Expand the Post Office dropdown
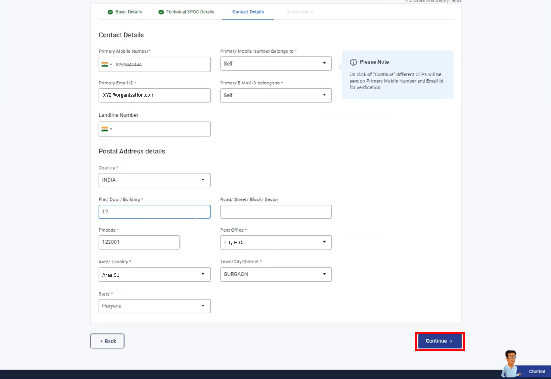Image resolution: width=551 pixels, height=379 pixels. pos(276,242)
